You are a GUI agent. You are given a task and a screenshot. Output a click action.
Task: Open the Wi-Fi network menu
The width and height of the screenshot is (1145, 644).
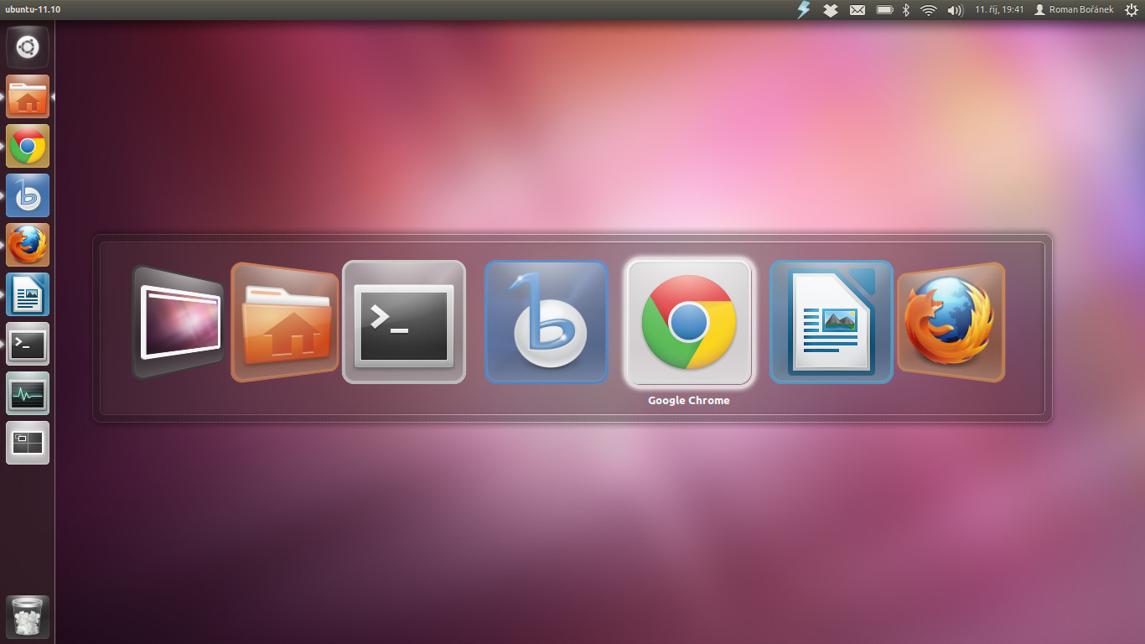point(928,10)
